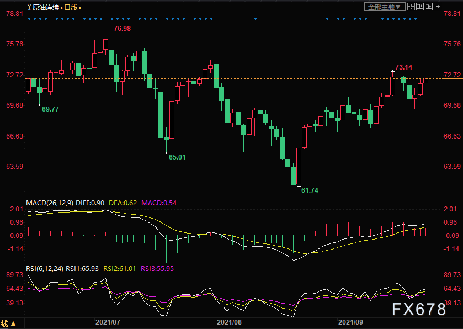
Task: Click the RSI(6,12,24) indicator label
Action: tap(45, 269)
